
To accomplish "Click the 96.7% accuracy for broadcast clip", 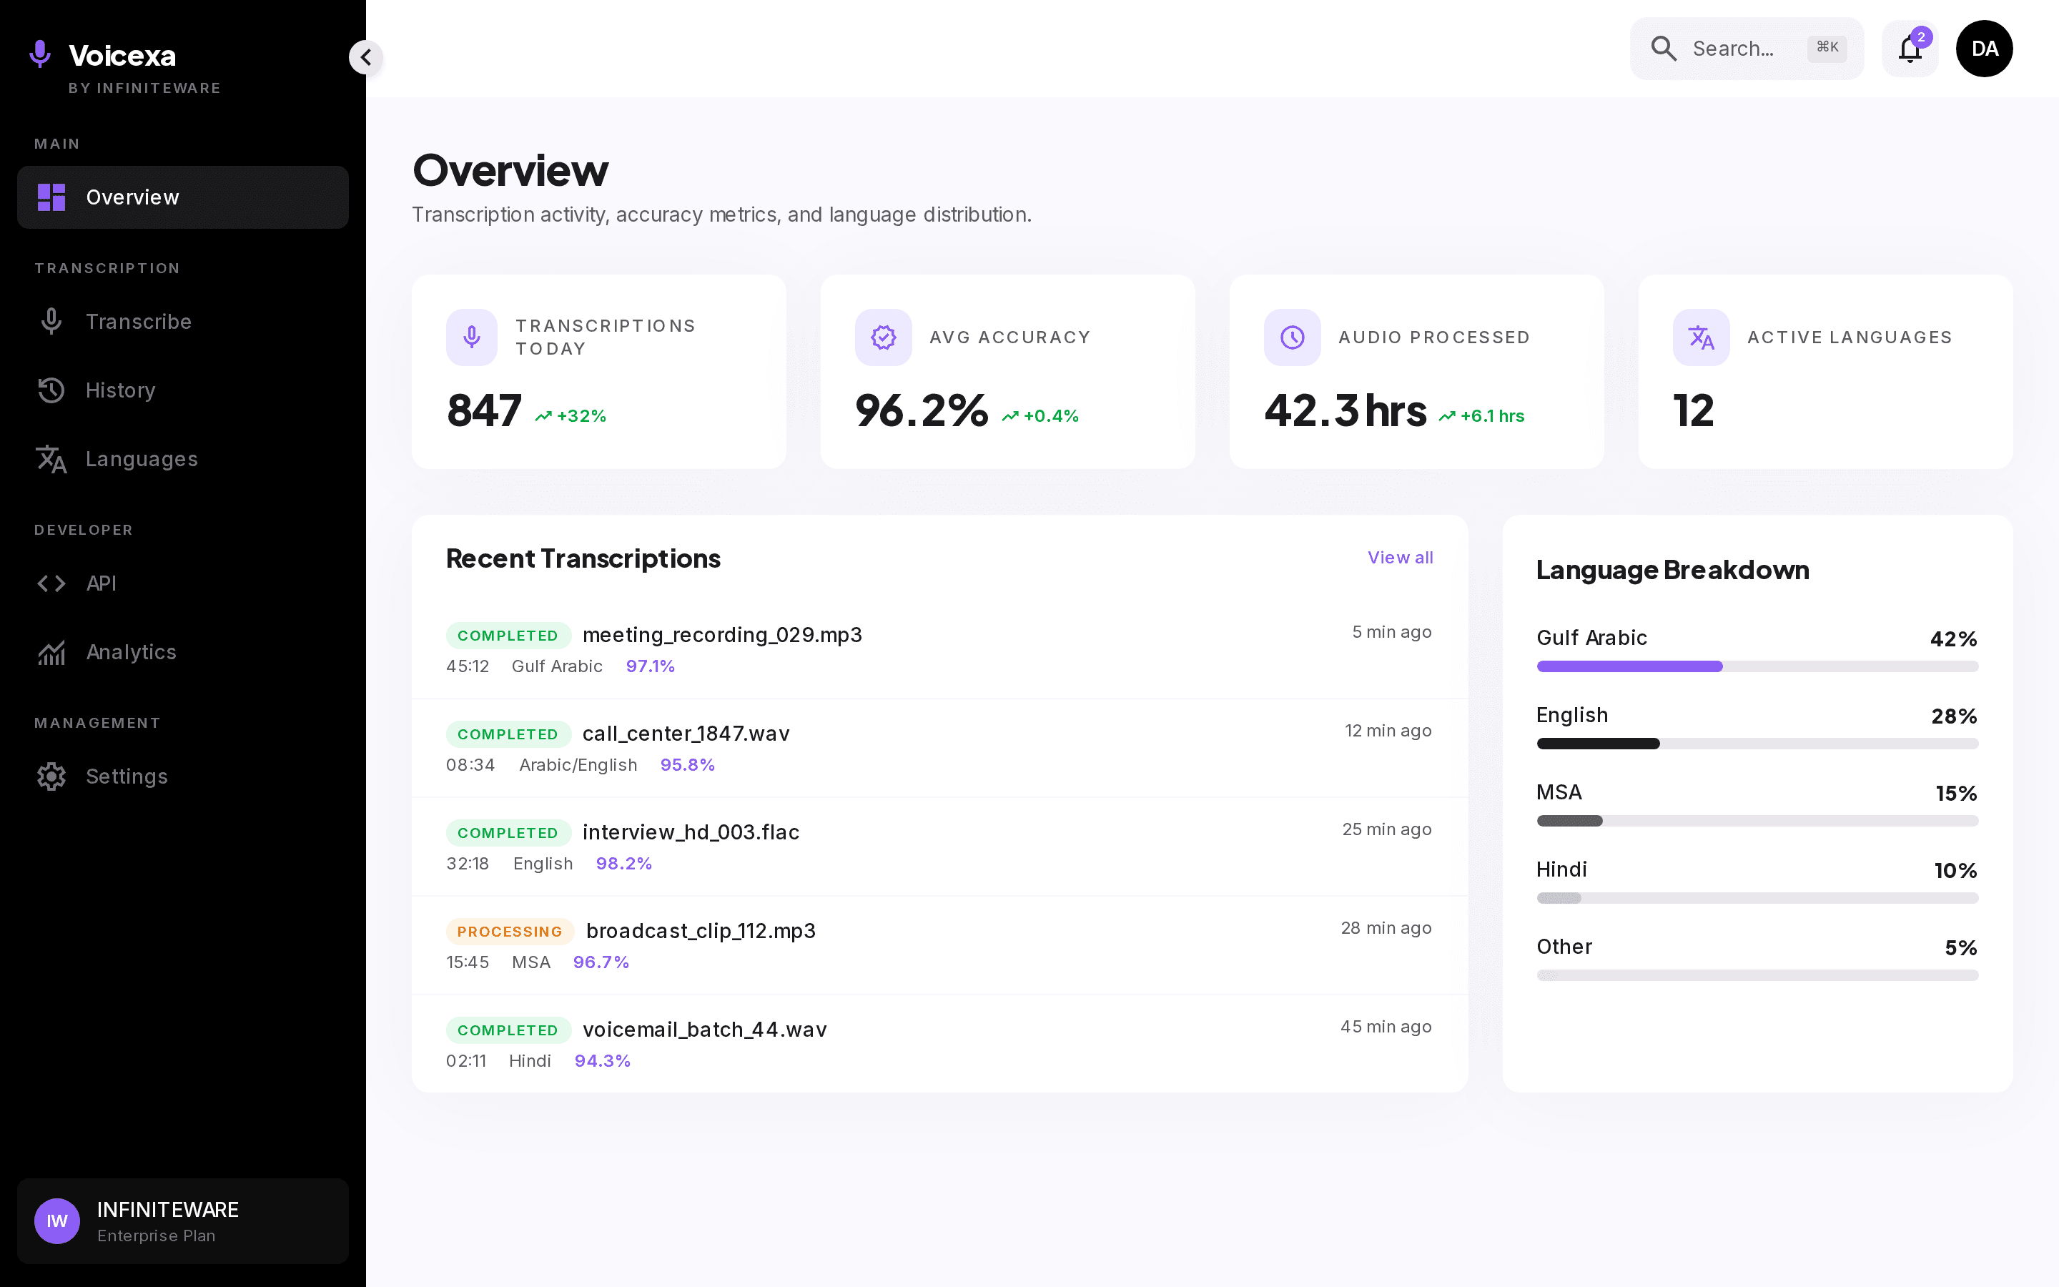I will pos(601,962).
